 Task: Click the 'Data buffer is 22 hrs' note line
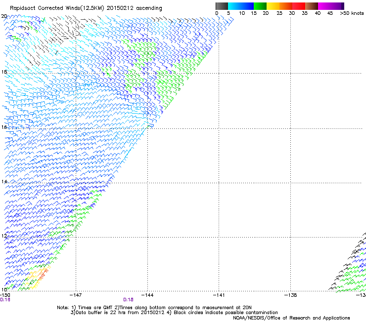pos(174,313)
